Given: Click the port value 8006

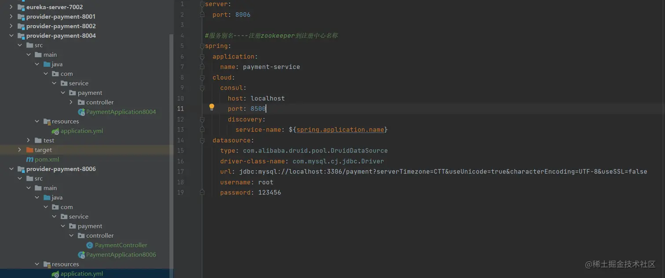Looking at the screenshot, I should [243, 14].
